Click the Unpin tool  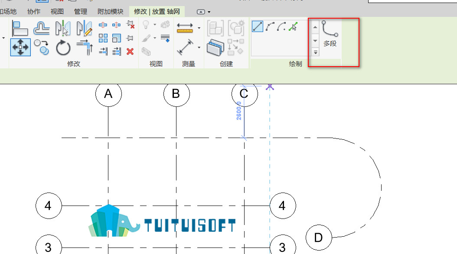(130, 25)
